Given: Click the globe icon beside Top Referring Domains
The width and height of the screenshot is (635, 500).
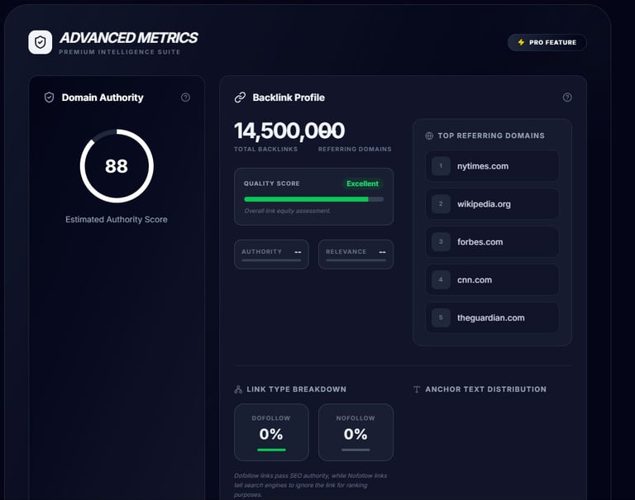Looking at the screenshot, I should (429, 136).
